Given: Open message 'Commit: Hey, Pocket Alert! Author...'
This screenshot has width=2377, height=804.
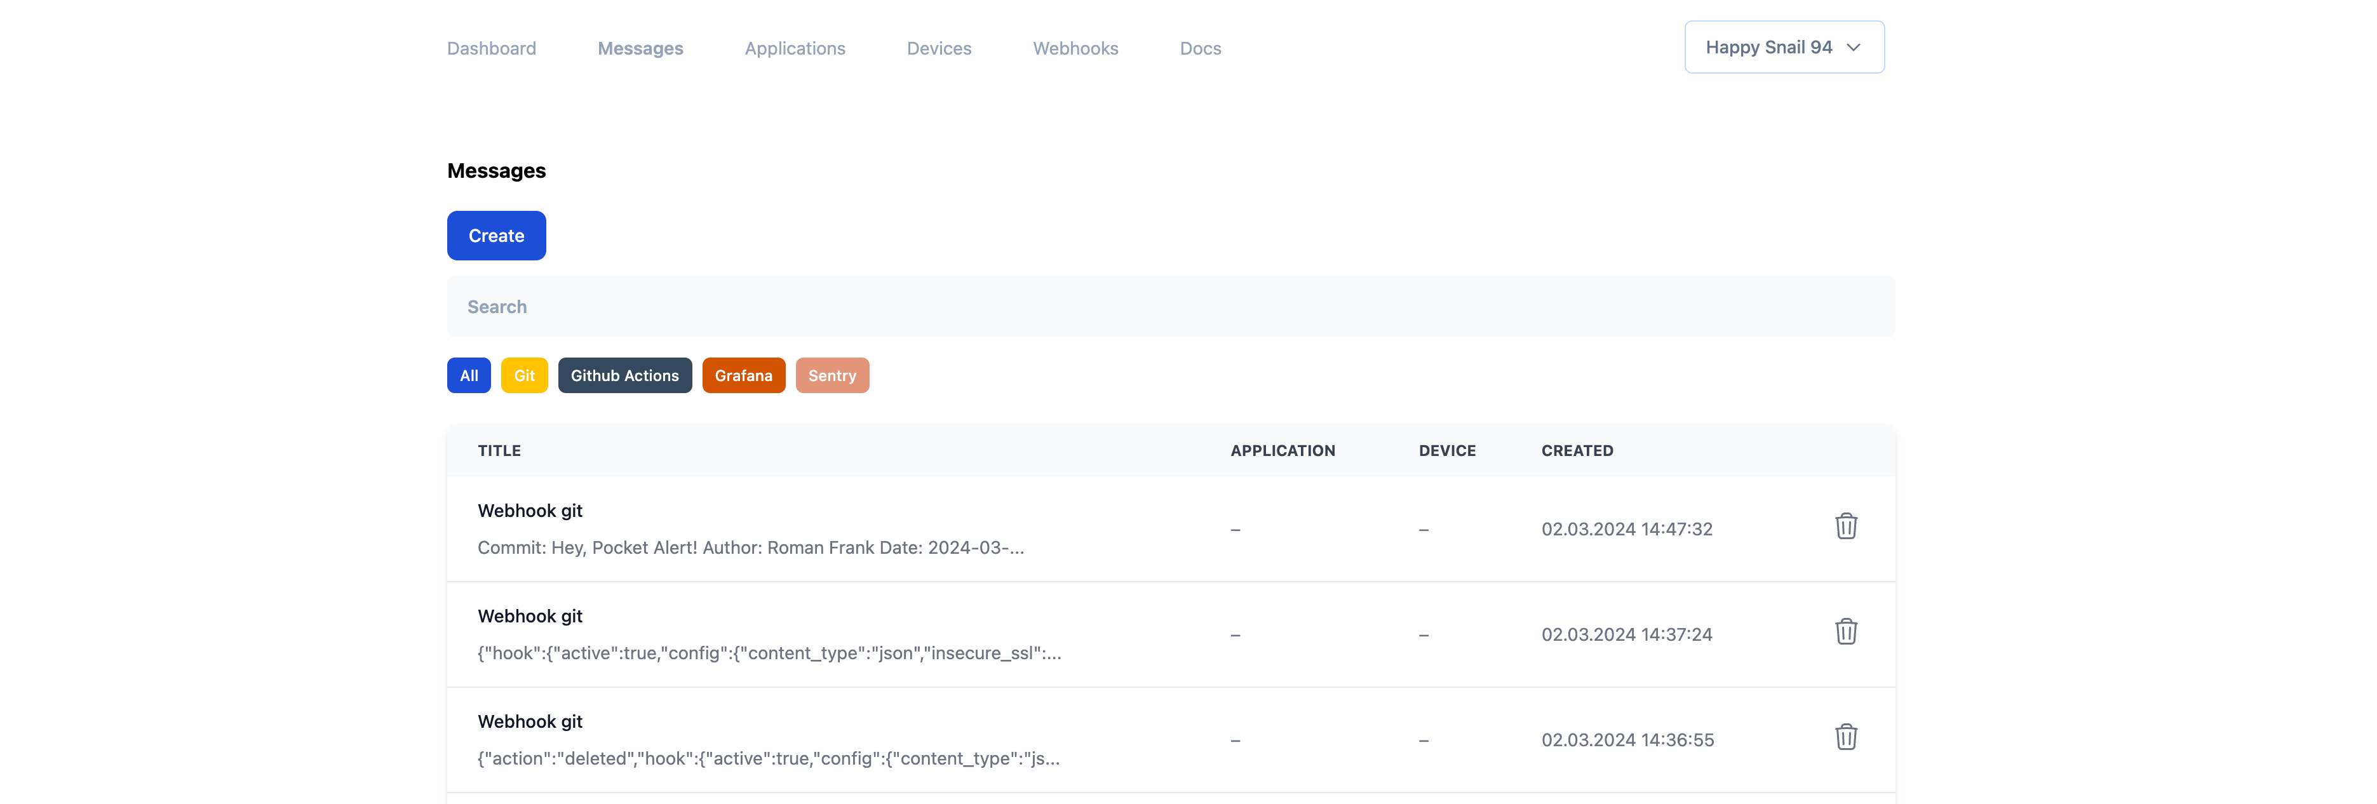Looking at the screenshot, I should pyautogui.click(x=750, y=547).
